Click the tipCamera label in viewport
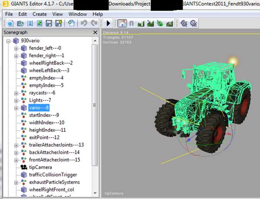Viewport: 260px width, 199px height. 114,193
